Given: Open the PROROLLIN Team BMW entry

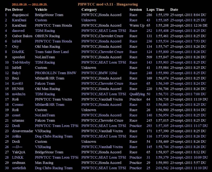Looking at the screenshot, I should (x=55, y=73).
